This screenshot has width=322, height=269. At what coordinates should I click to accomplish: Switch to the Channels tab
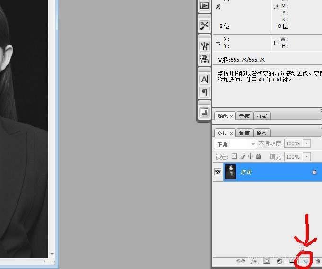click(244, 133)
